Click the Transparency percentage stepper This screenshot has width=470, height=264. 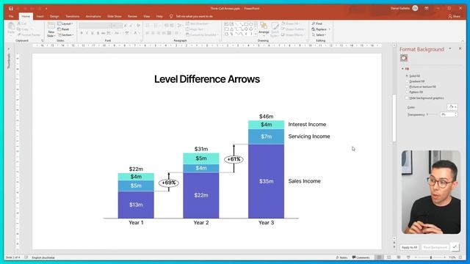(x=456, y=114)
